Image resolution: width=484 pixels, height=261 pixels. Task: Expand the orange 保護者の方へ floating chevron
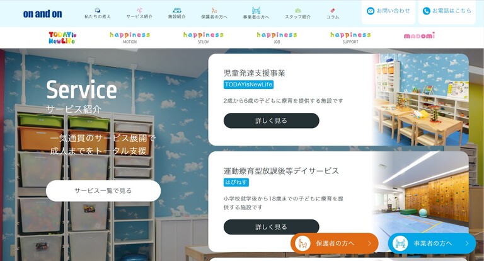369,243
